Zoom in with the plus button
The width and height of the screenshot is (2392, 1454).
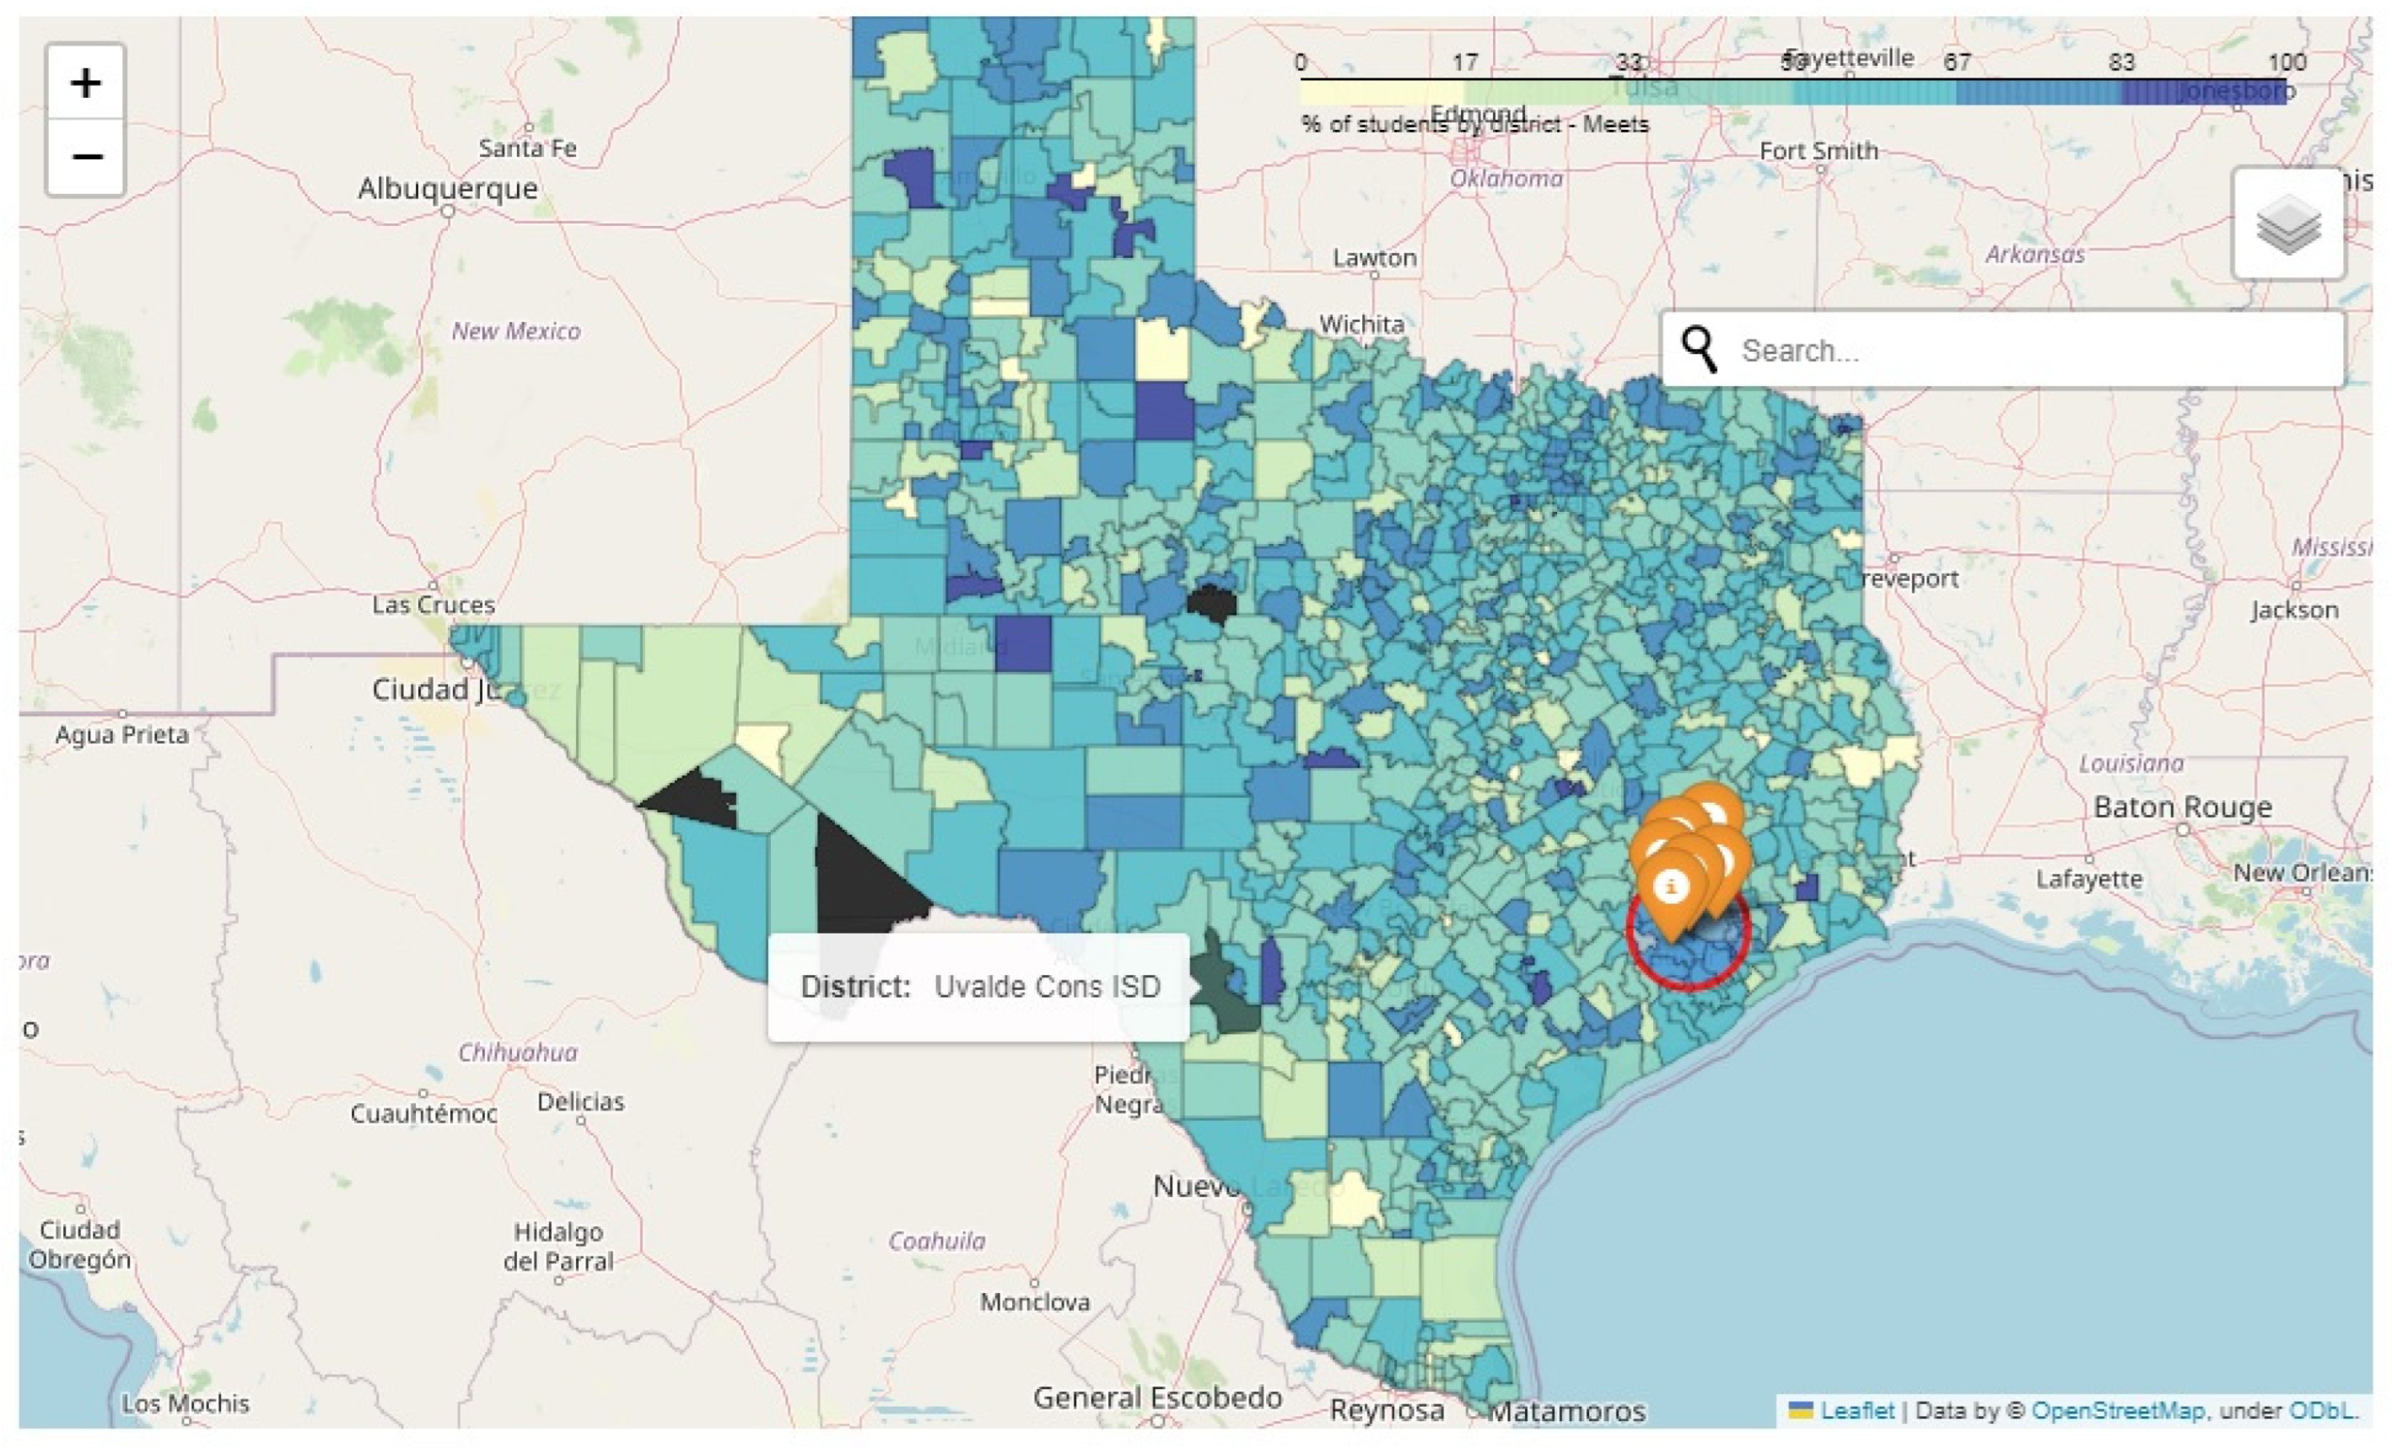tap(85, 83)
